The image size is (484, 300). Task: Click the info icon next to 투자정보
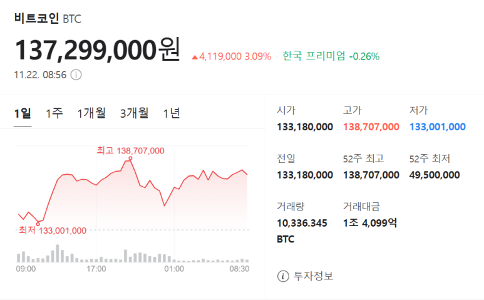pos(283,276)
